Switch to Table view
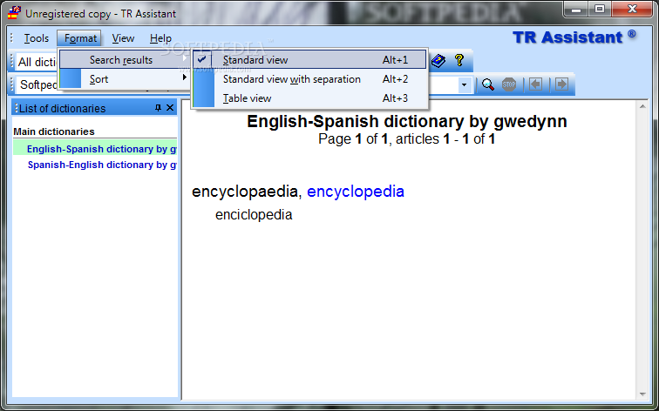 point(309,98)
